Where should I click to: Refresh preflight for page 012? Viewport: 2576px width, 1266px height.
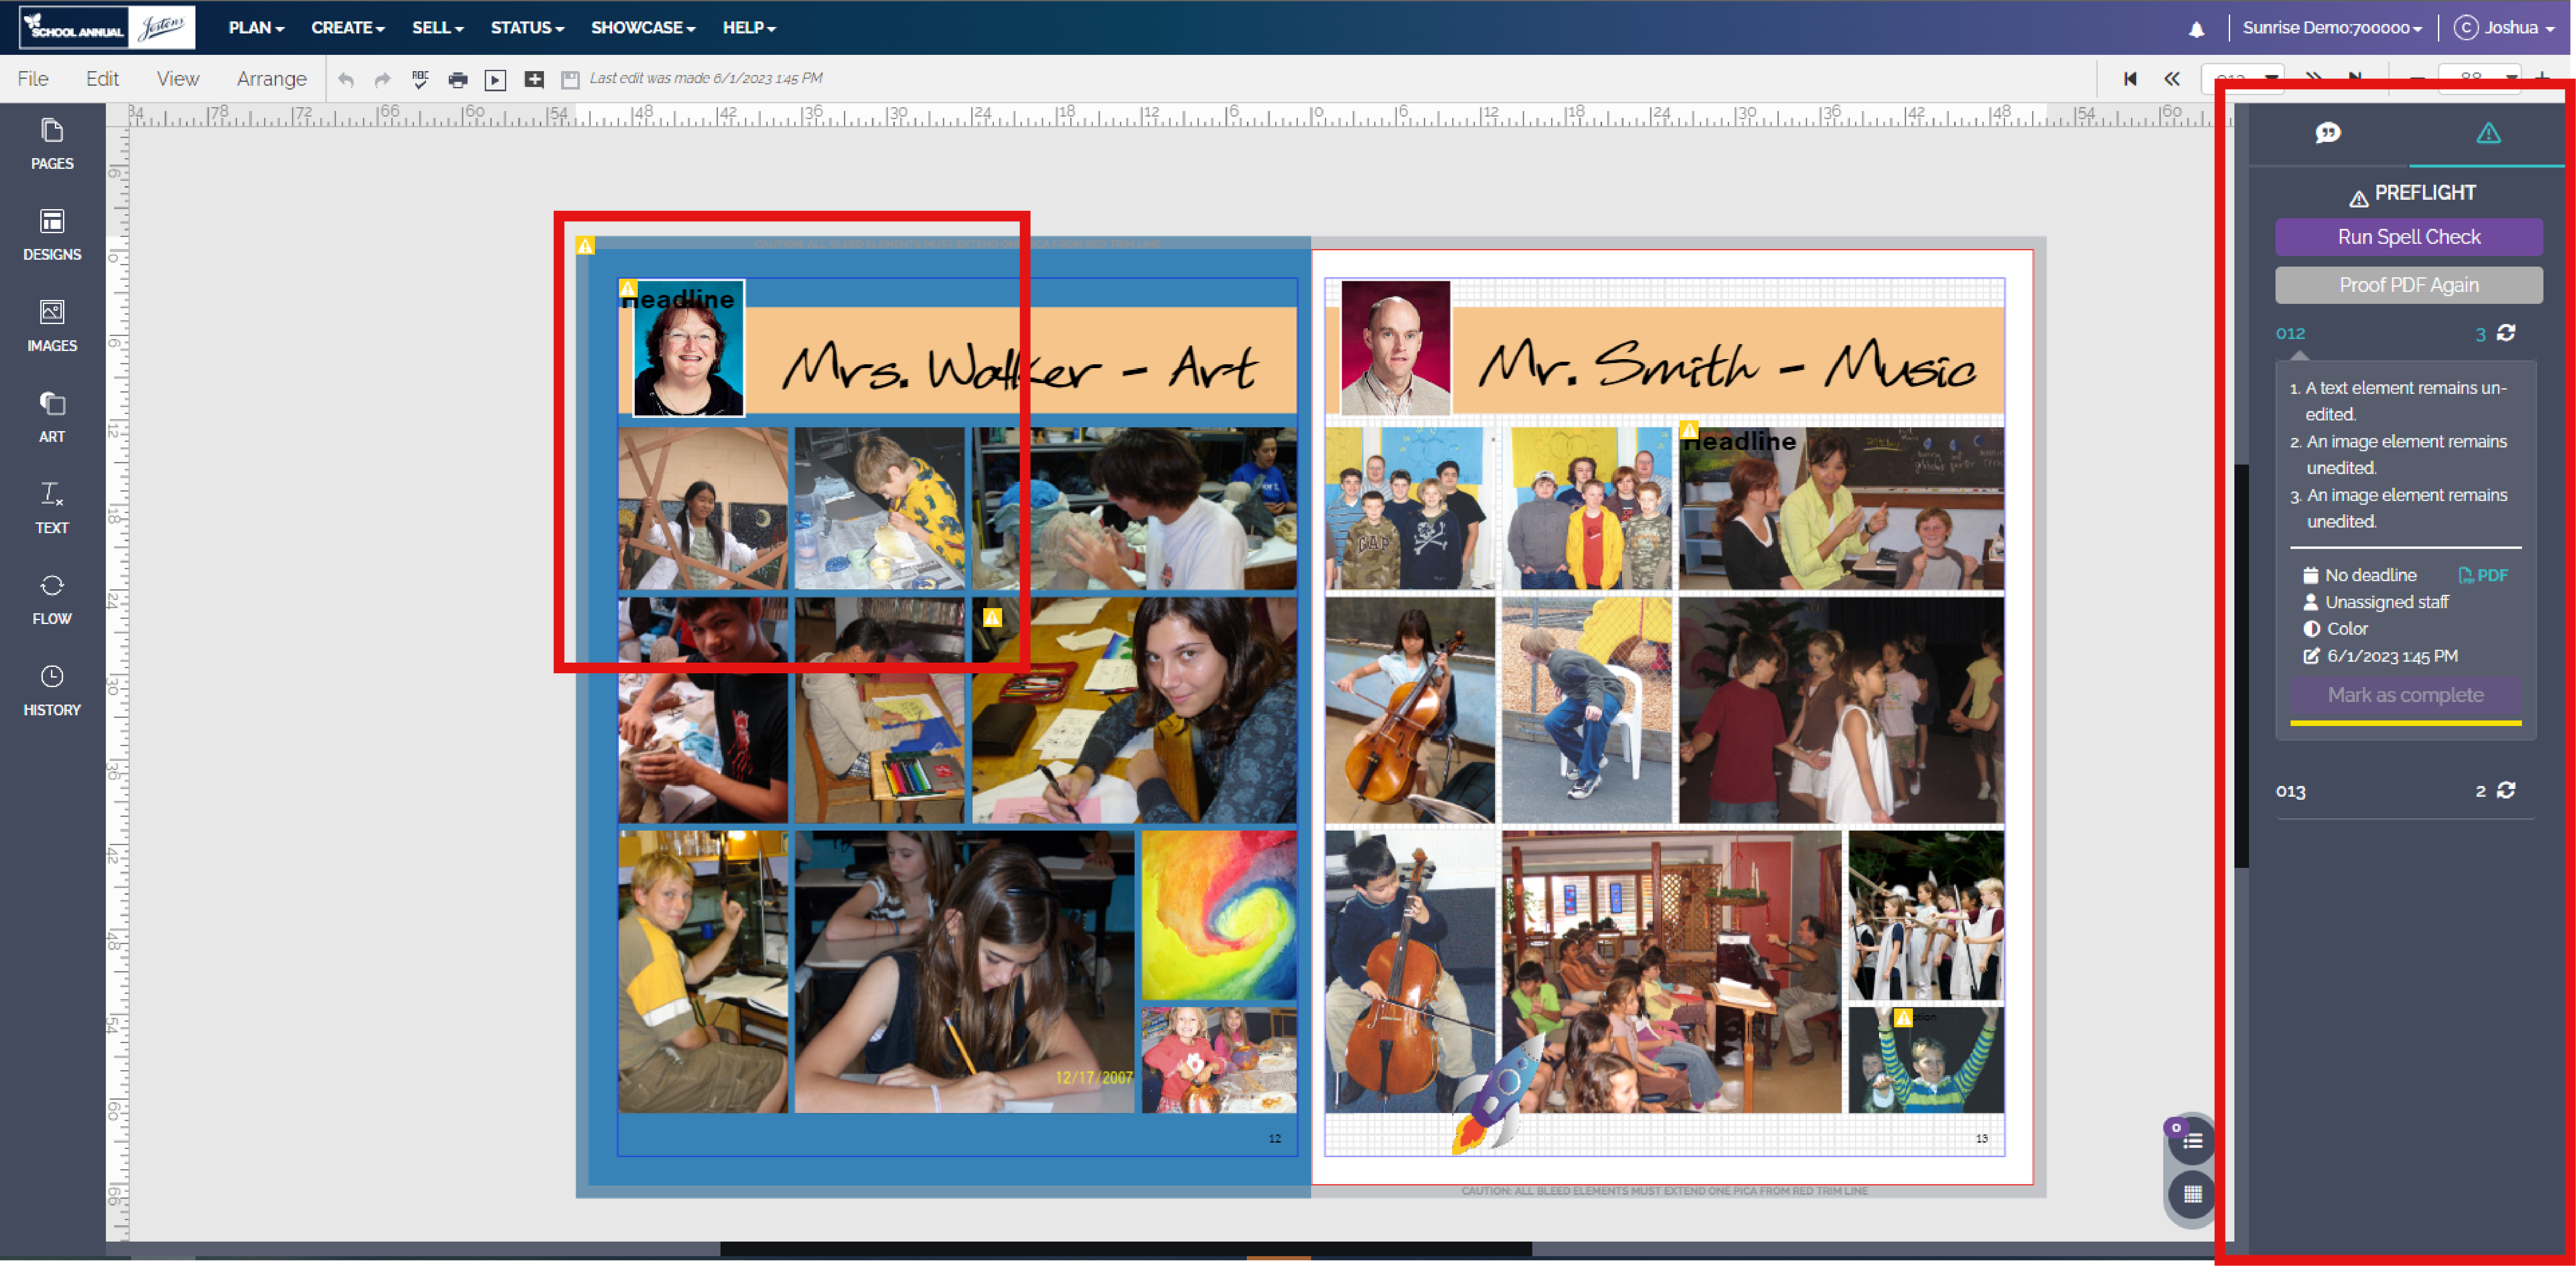[x=2506, y=333]
